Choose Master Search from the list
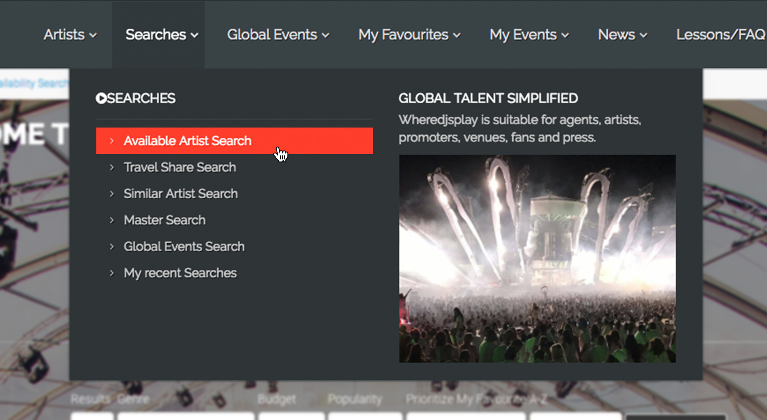The width and height of the screenshot is (767, 420). click(x=164, y=220)
